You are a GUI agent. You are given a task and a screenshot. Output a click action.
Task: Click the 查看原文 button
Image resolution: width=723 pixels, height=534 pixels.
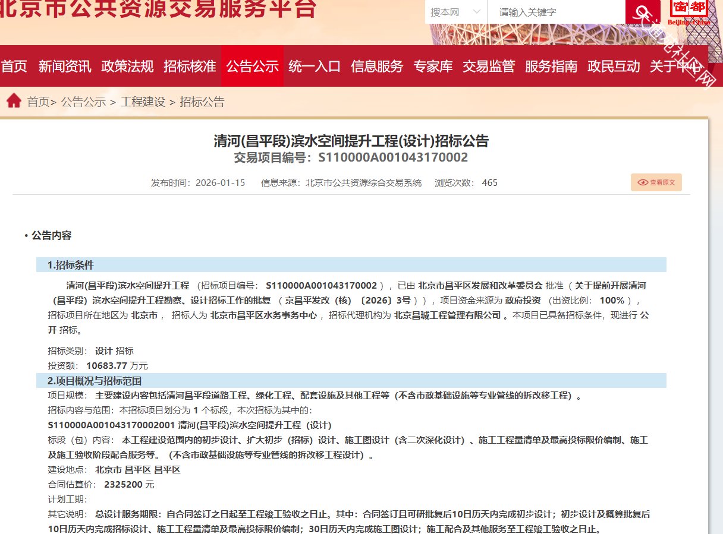click(656, 182)
